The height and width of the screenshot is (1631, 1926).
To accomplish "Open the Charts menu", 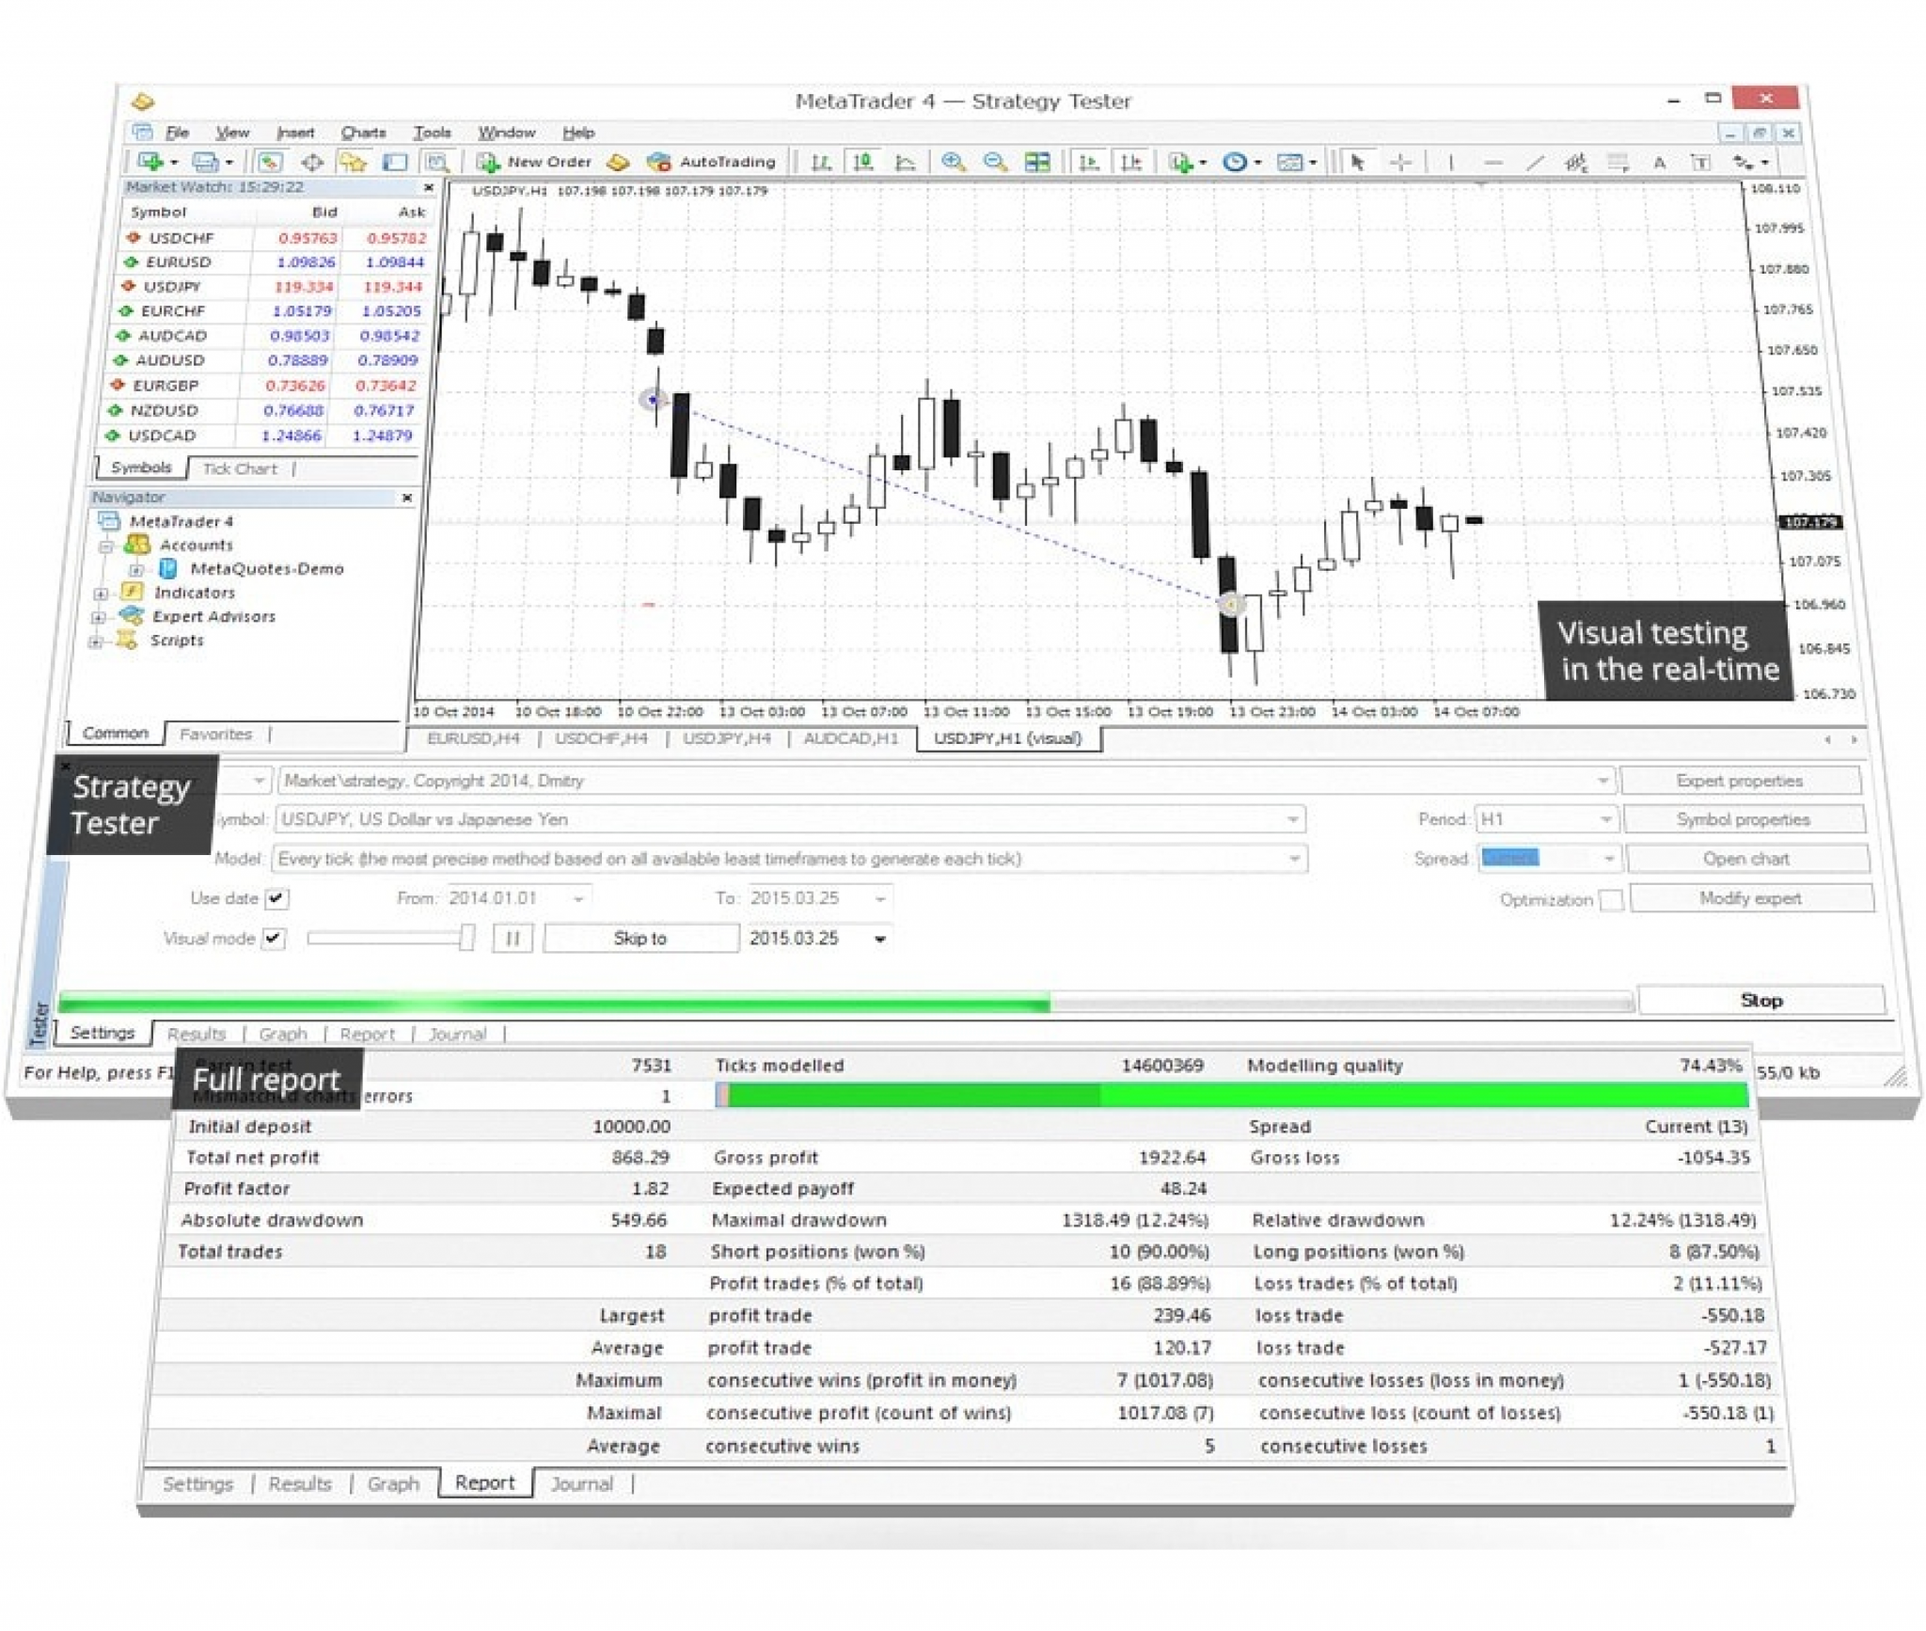I will tap(365, 132).
